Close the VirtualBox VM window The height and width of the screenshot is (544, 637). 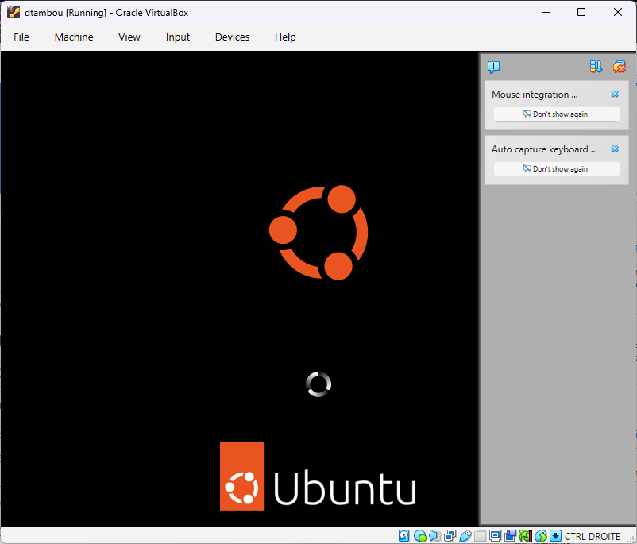617,12
